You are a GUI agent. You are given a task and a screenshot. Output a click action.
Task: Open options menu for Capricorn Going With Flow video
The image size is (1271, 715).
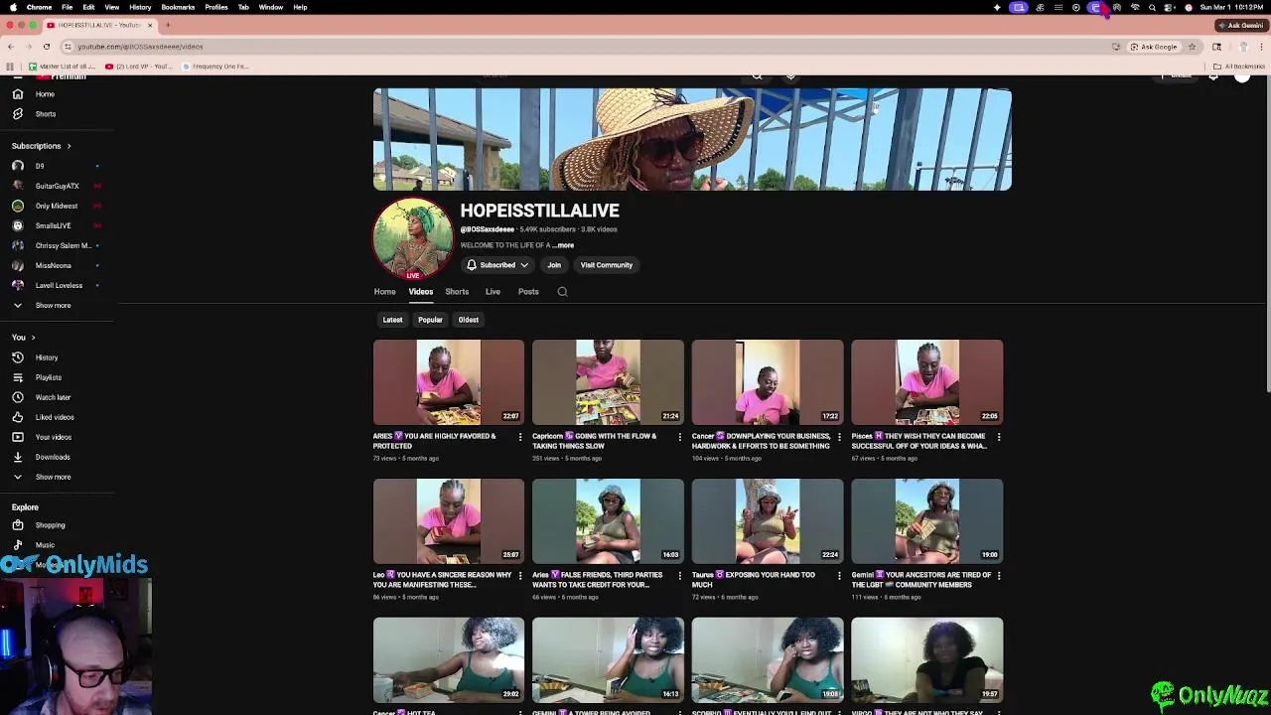coord(679,437)
